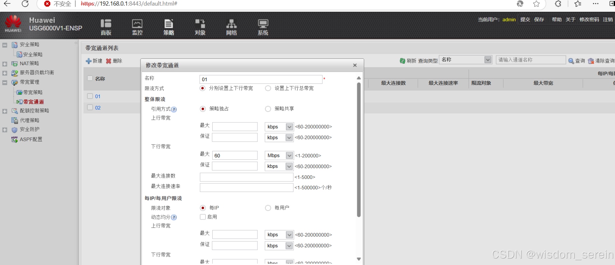Open help icon beside 引用方式
Image resolution: width=615 pixels, height=265 pixels.
[174, 109]
